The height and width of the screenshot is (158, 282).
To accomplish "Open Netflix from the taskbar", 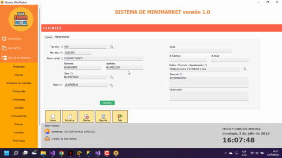I will (70, 153).
